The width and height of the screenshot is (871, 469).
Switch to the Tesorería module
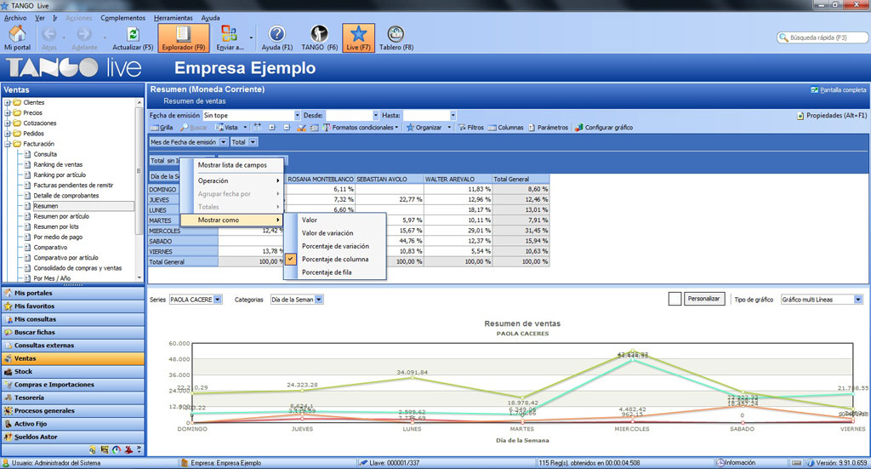point(73,398)
